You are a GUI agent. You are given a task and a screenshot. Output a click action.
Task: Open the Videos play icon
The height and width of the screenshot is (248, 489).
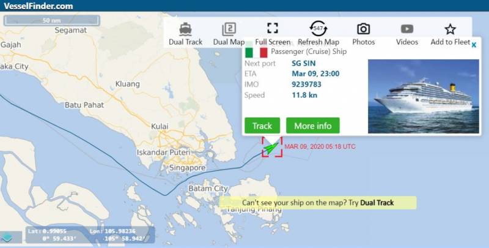407,29
